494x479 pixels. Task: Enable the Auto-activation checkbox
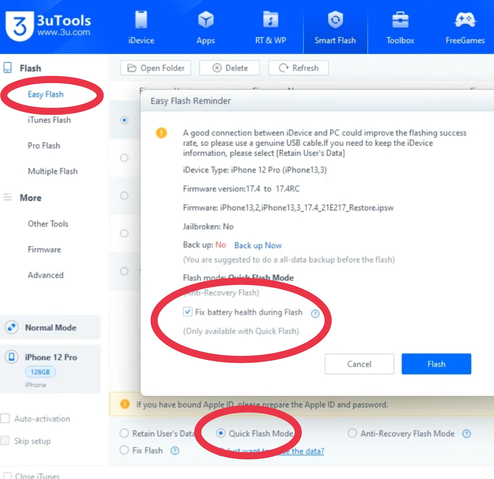point(5,418)
